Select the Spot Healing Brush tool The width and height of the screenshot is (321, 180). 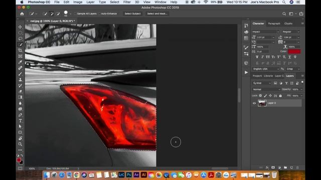(x=20, y=68)
